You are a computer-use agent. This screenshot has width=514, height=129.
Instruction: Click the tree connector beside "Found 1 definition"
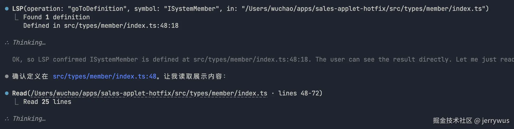tap(17, 17)
